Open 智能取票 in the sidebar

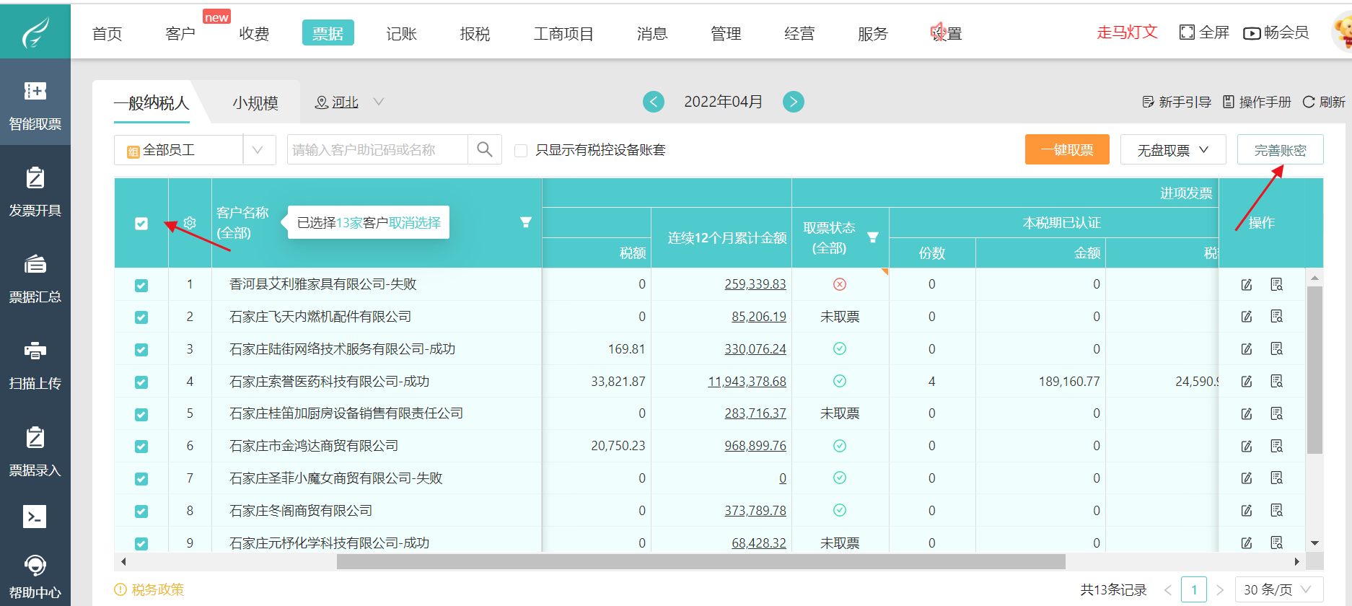(x=35, y=105)
